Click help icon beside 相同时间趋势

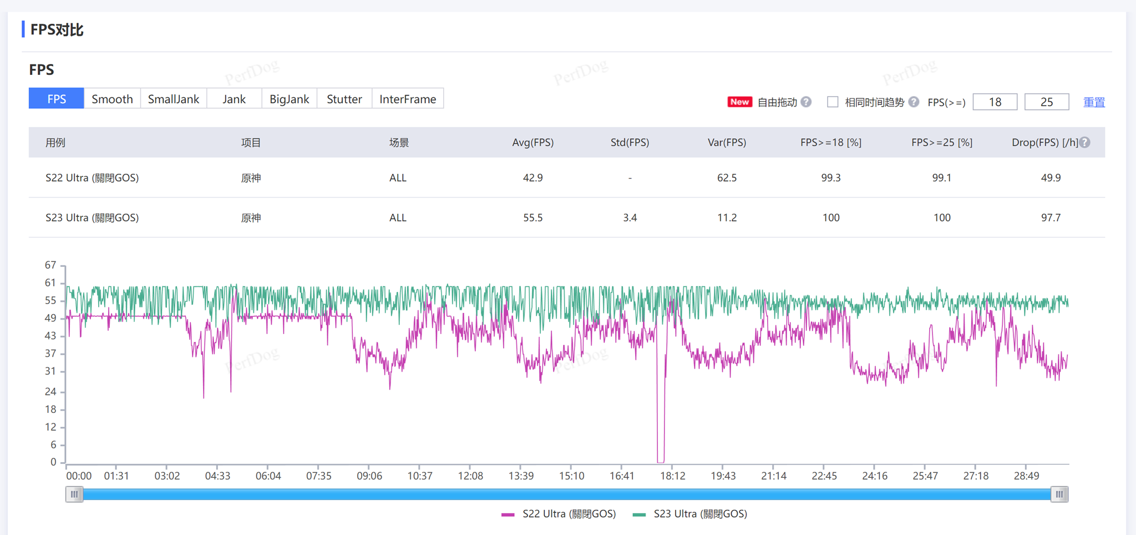(x=914, y=102)
